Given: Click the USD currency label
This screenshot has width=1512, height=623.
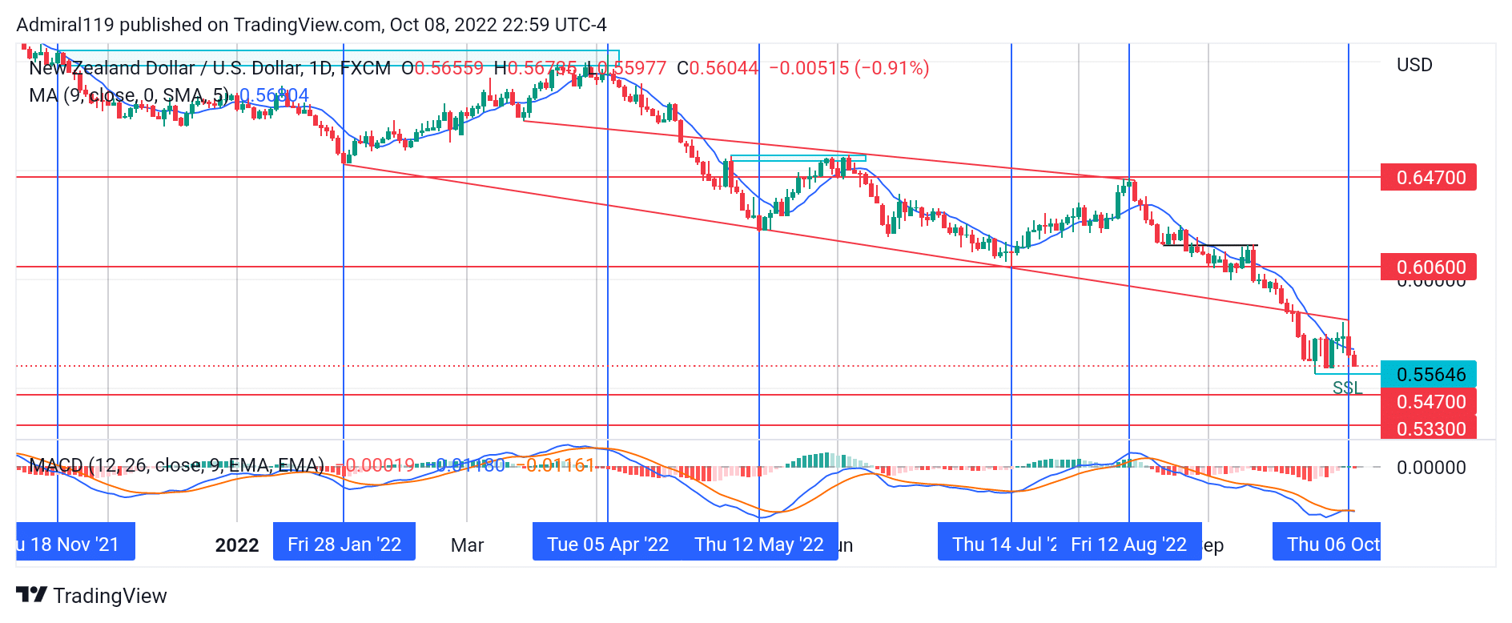Looking at the screenshot, I should click(x=1414, y=65).
